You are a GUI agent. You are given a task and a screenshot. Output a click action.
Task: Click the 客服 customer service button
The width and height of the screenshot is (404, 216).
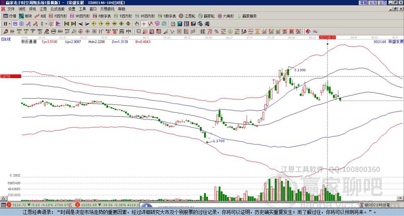point(363,3)
